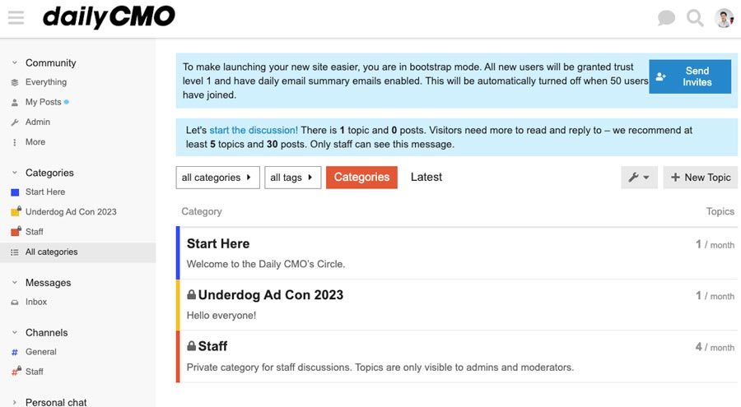
Task: Click '1 / month' in Start Here row
Action: click(x=715, y=244)
